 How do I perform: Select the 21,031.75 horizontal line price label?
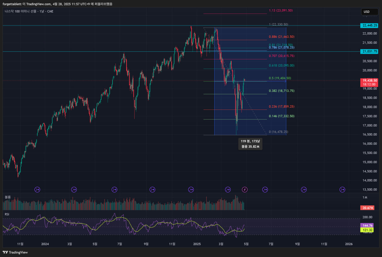coord(369,51)
